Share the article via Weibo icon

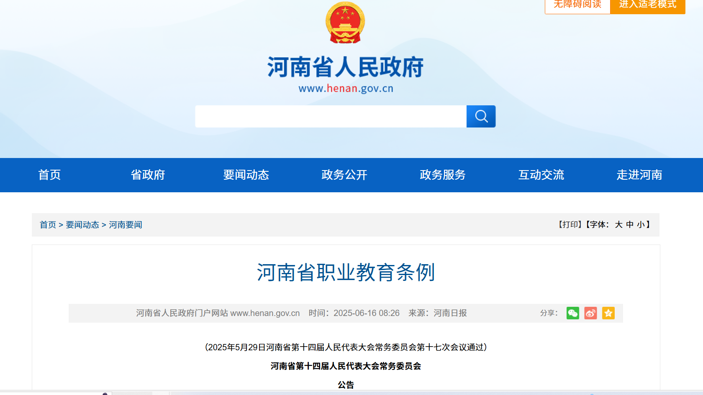[590, 313]
